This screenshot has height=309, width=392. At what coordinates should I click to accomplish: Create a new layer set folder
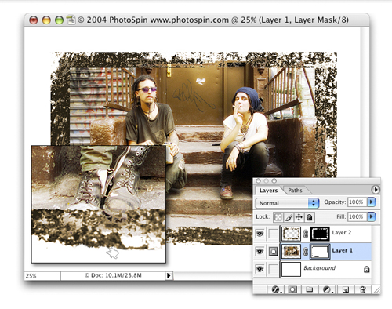click(x=310, y=289)
